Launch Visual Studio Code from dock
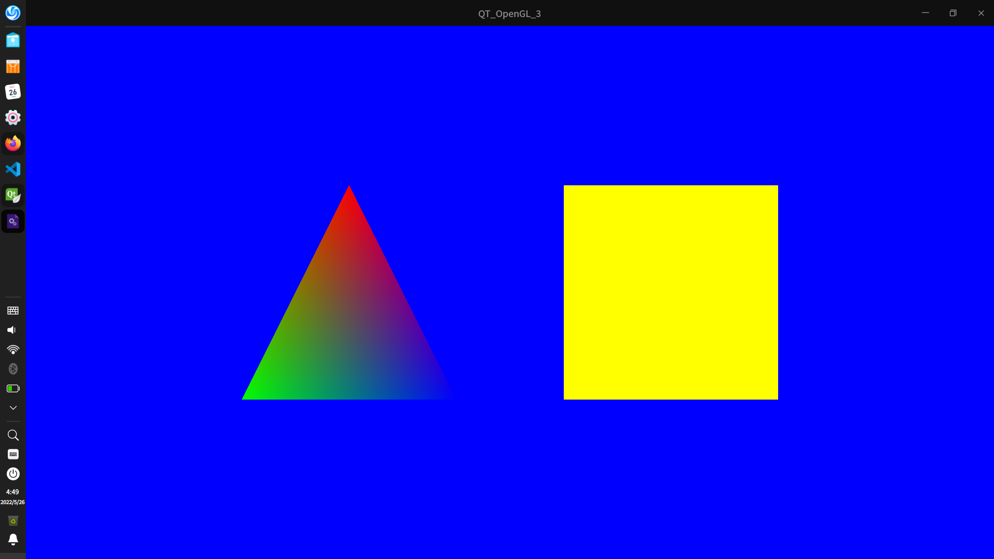994x559 pixels. pyautogui.click(x=12, y=169)
